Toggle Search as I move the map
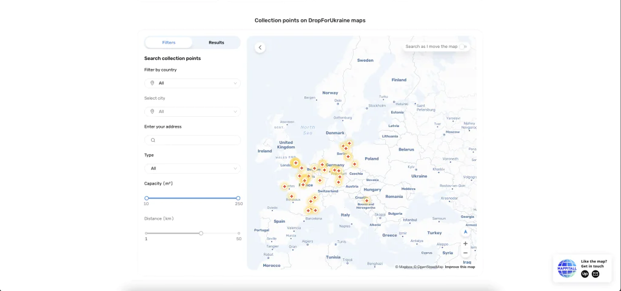The height and width of the screenshot is (291, 621). (463, 47)
